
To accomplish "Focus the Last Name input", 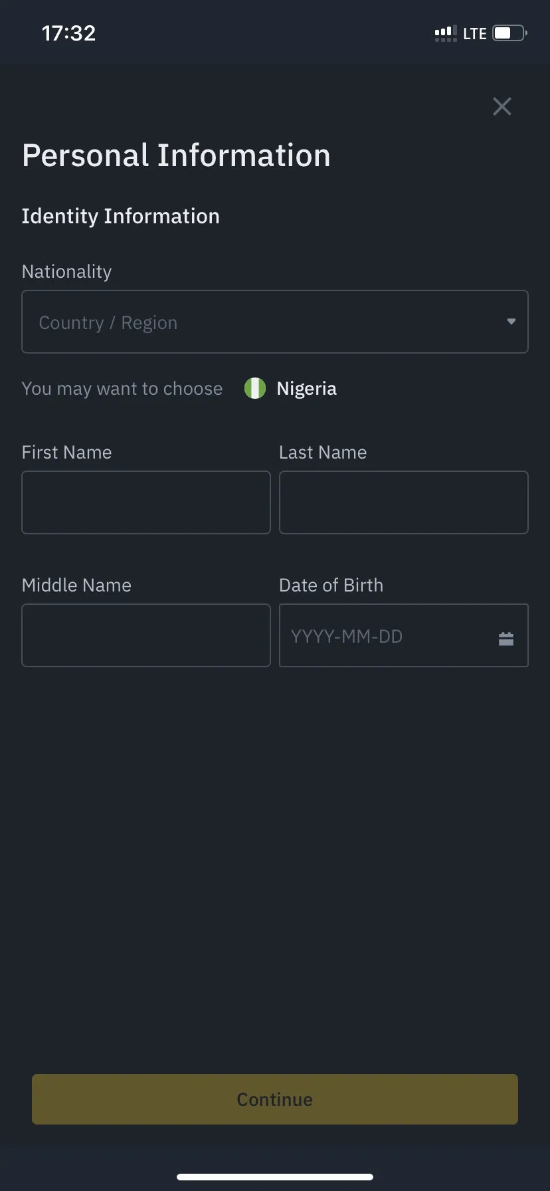I will [403, 502].
